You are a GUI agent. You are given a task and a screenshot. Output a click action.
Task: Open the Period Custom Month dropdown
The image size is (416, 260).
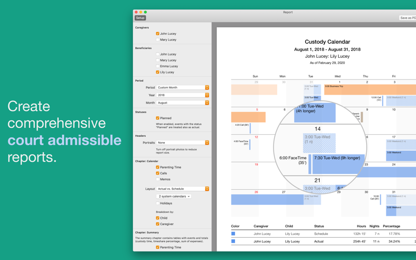183,87
